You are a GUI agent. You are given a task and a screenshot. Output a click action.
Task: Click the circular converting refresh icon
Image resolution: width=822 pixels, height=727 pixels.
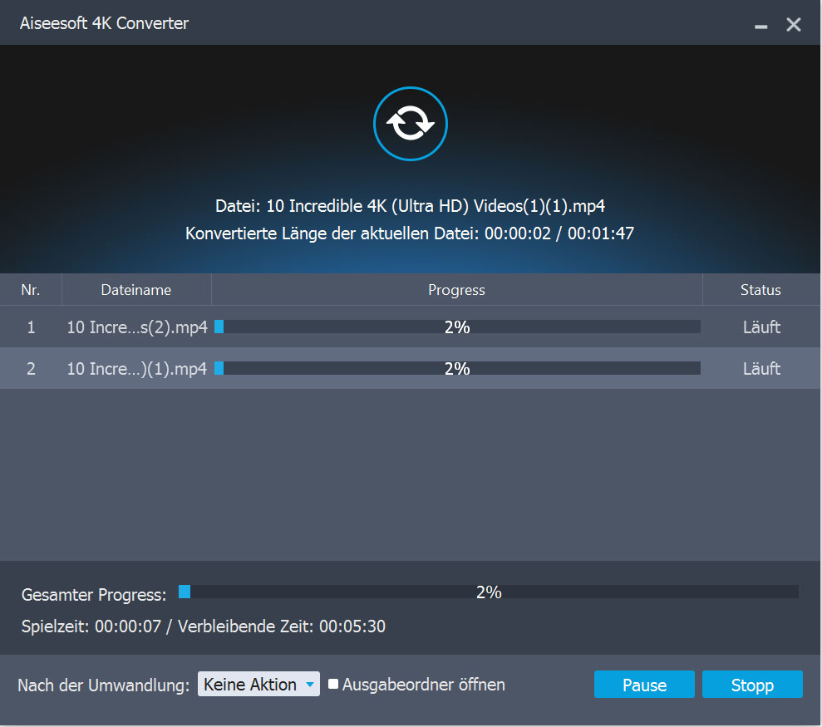[x=410, y=124]
